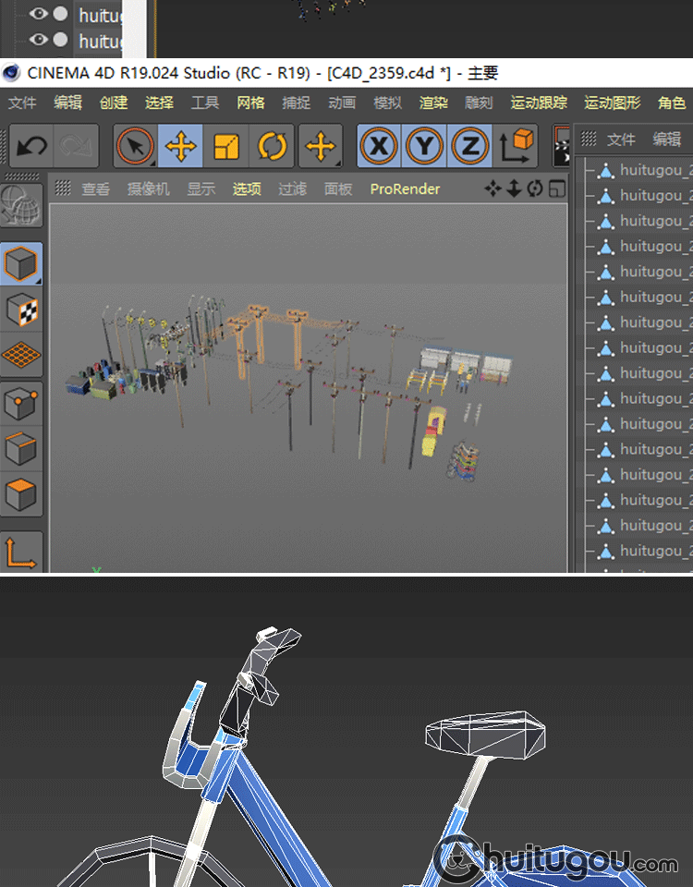Switch to Texture mode checkered cube
This screenshot has height=887, width=693.
coord(21,310)
